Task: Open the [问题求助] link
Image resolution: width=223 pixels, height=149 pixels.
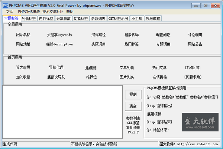Action: 193,77
